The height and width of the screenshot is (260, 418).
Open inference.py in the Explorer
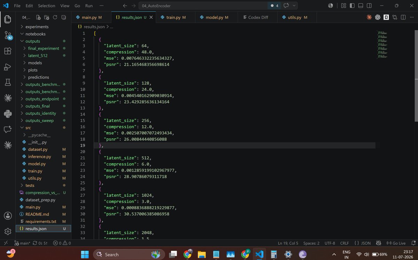43,156
